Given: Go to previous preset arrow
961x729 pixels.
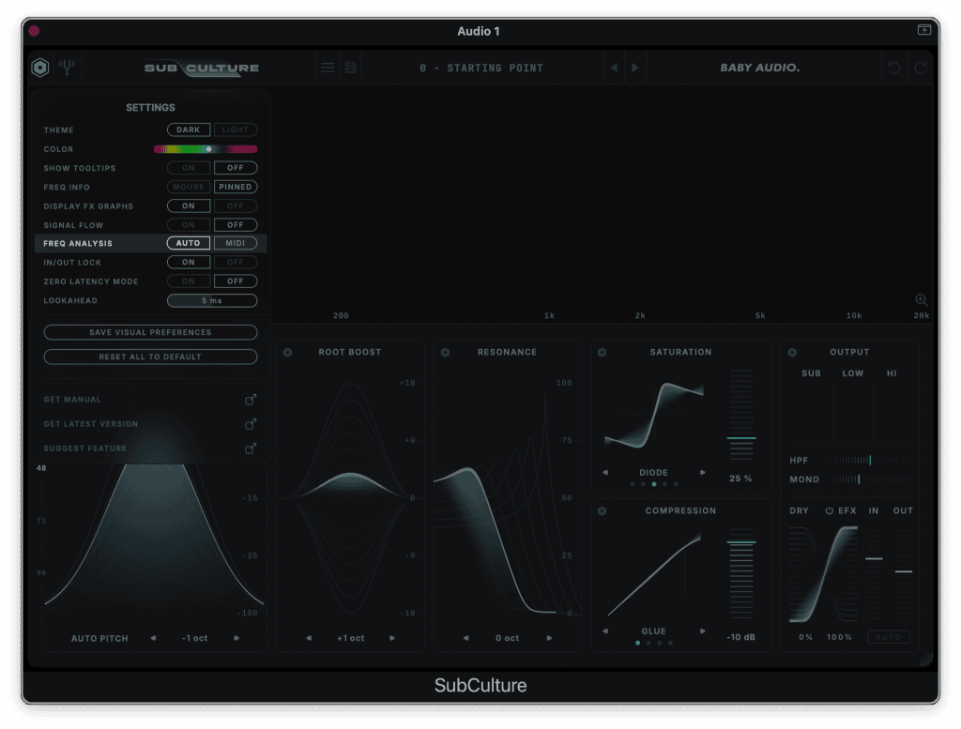Looking at the screenshot, I should click(x=614, y=68).
